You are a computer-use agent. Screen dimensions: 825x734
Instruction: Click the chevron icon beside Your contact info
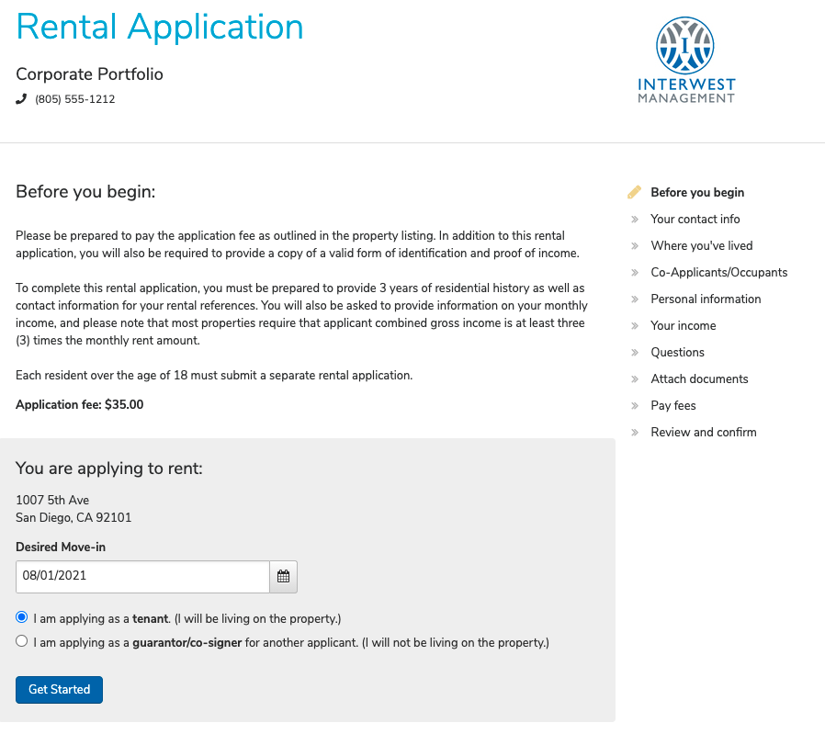coord(634,220)
